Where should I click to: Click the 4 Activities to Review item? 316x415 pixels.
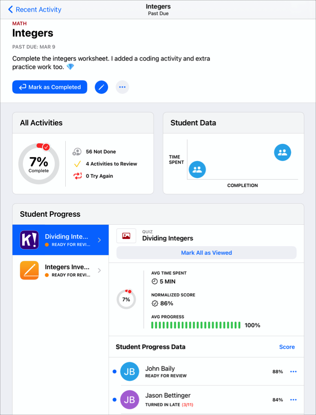(111, 164)
